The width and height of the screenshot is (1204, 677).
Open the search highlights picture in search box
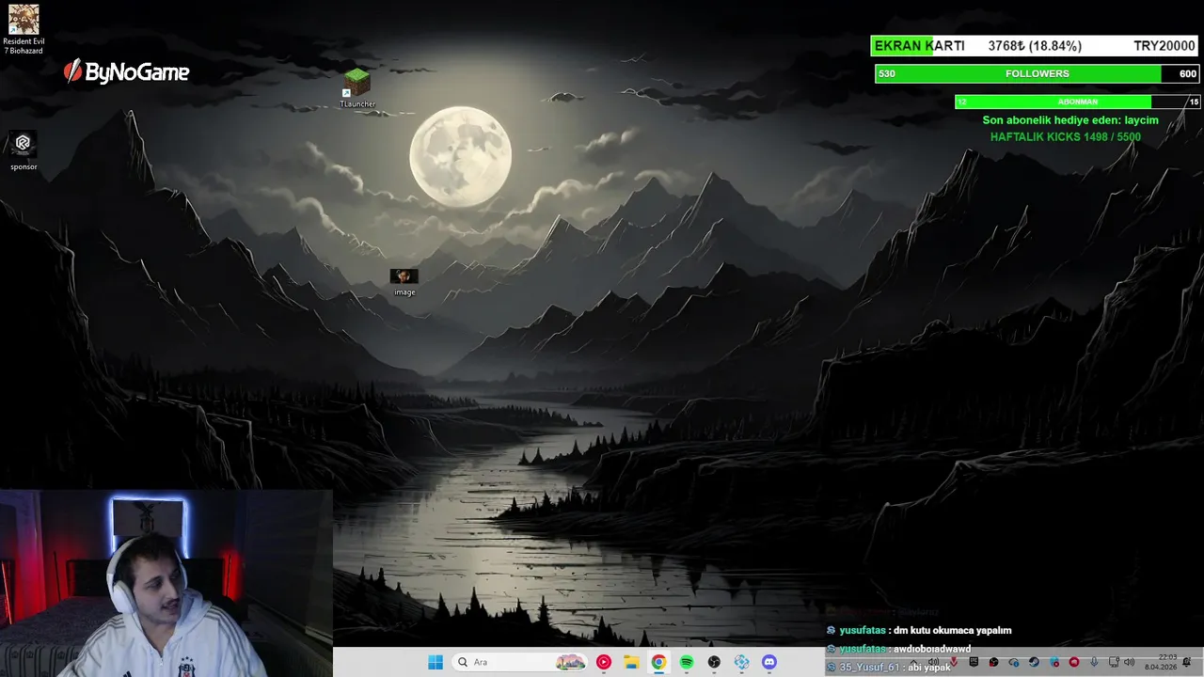[570, 662]
